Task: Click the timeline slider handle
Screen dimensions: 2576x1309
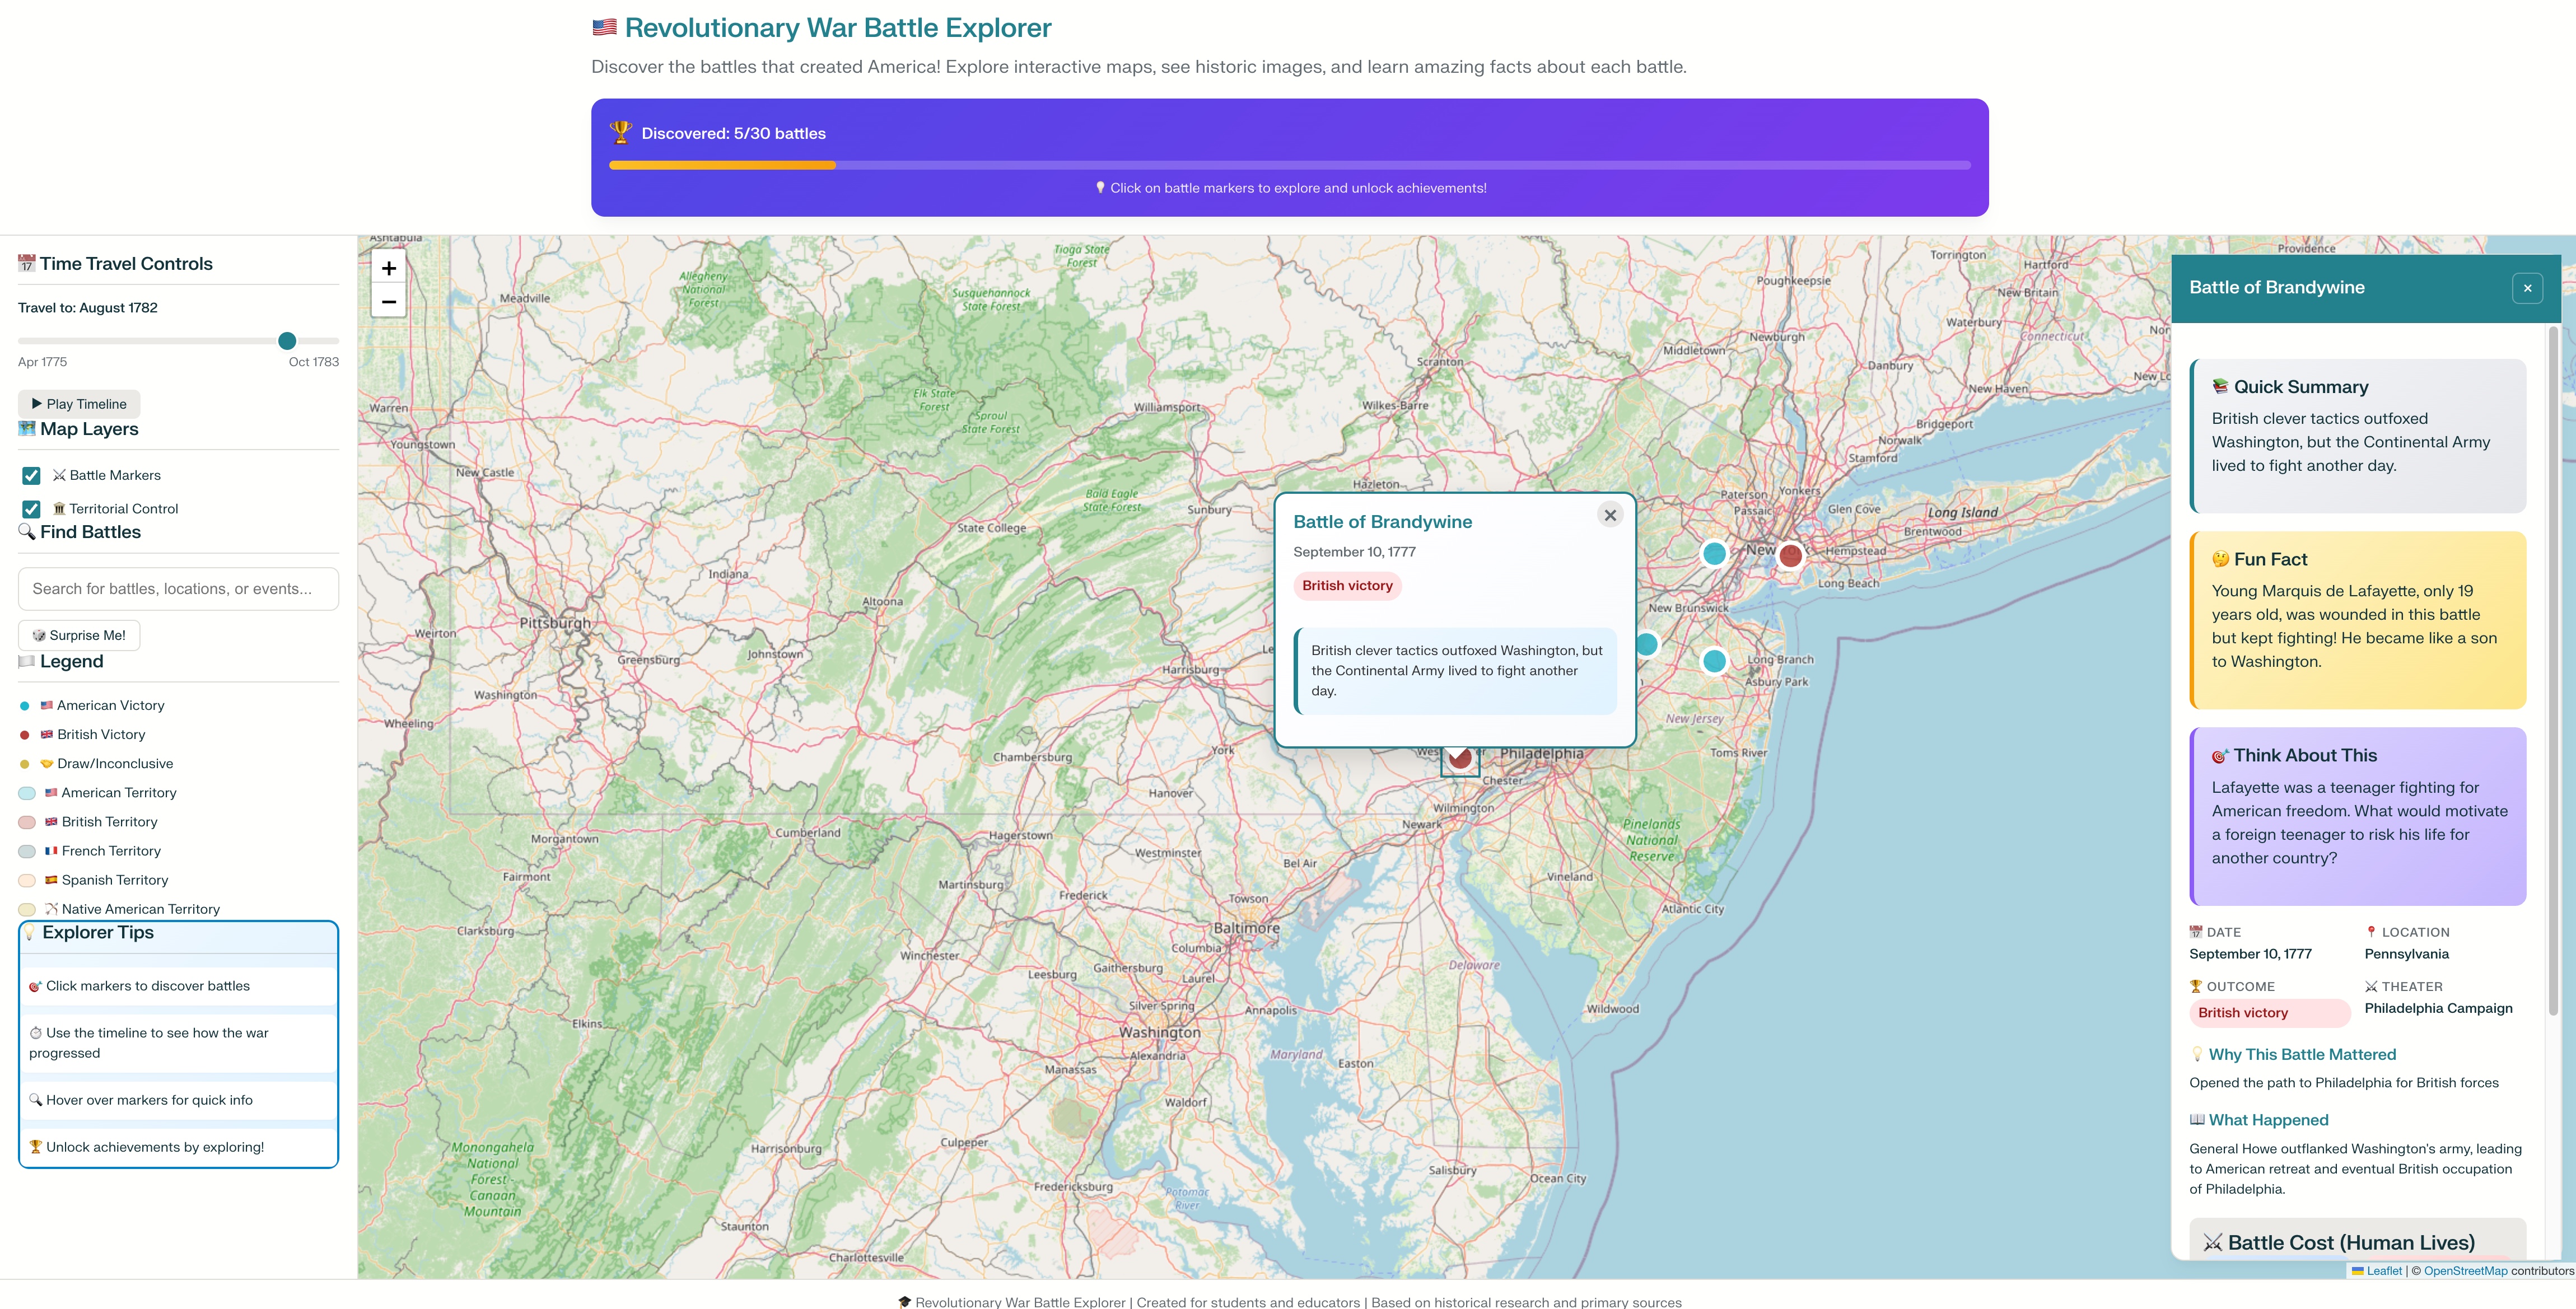Action: tap(287, 341)
